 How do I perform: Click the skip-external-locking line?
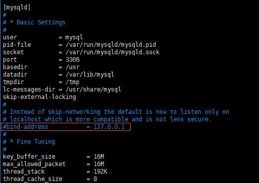click(x=39, y=97)
